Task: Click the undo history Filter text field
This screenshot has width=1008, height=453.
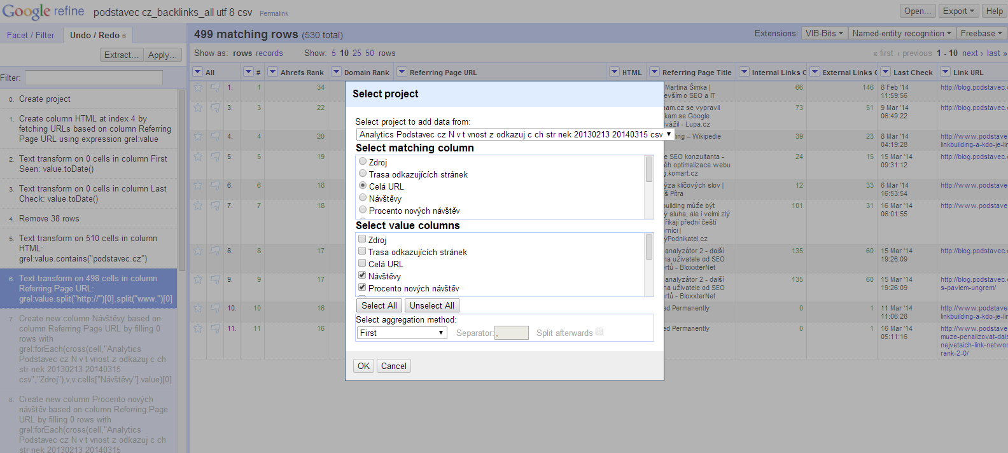Action: point(94,78)
